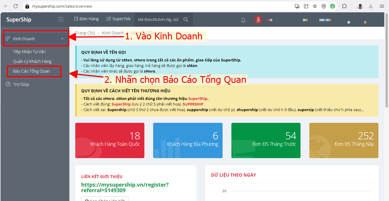389x201 pixels.
Task: Click the SuperShip logo
Action: (x=19, y=20)
